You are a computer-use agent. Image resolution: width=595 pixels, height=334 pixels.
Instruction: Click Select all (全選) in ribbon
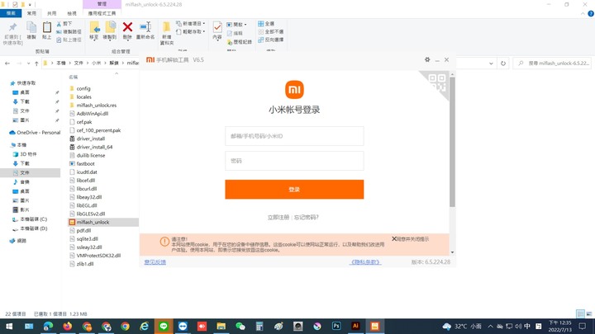266,23
